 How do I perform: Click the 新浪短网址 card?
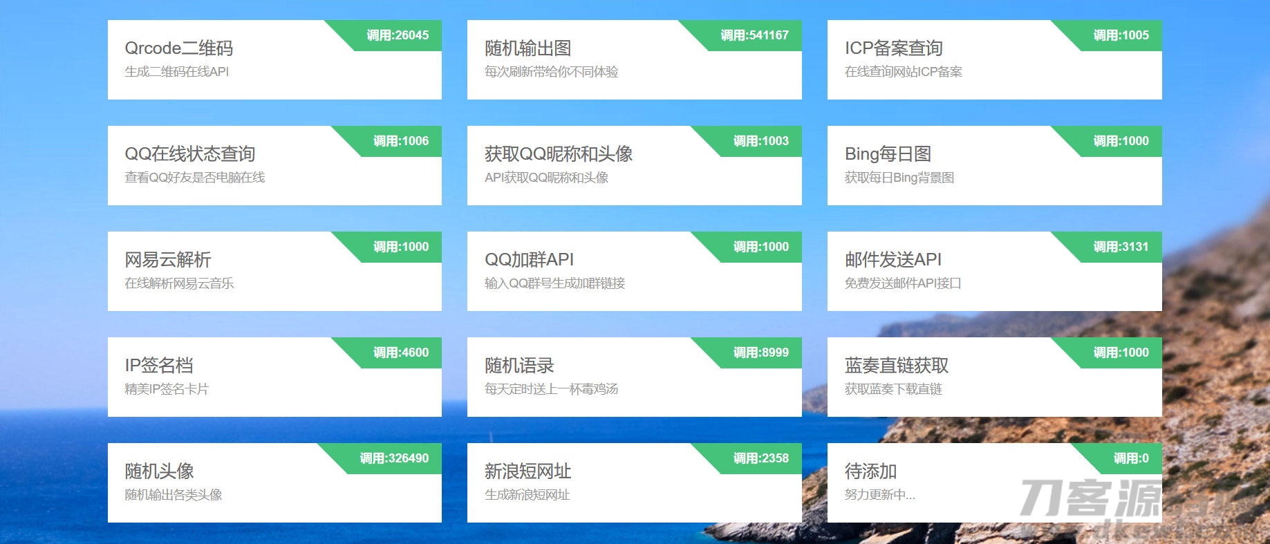point(633,483)
